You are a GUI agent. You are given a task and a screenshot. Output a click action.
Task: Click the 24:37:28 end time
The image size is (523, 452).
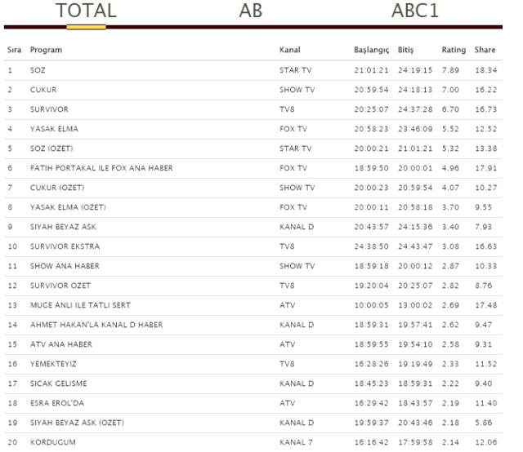pyautogui.click(x=415, y=109)
